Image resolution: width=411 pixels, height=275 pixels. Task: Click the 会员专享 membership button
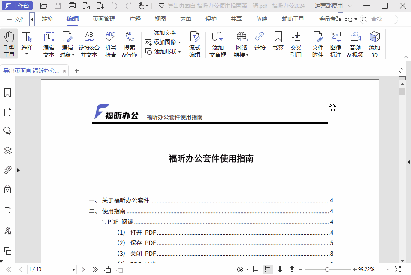coord(329,19)
